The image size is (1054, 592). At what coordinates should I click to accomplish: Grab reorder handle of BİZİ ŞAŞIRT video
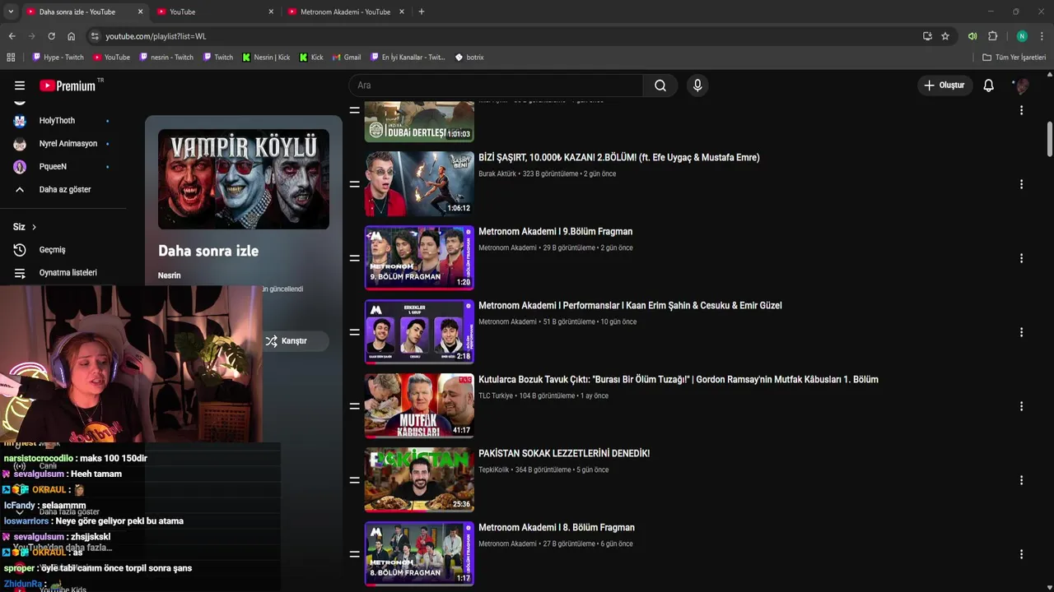(354, 184)
